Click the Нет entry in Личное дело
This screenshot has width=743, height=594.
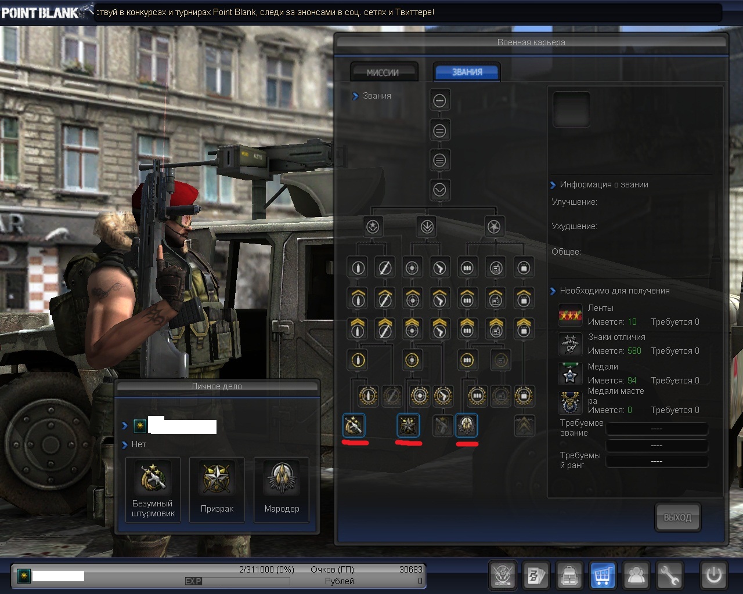(139, 444)
